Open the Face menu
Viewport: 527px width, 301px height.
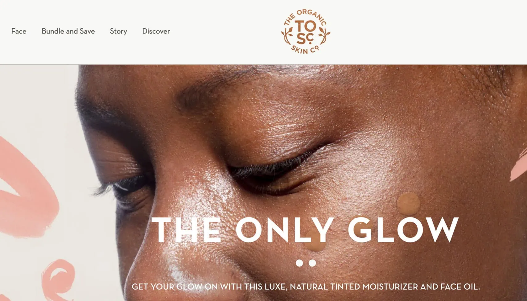tap(19, 31)
